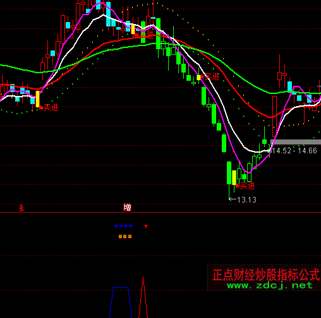Click the gray gap zone bar

296,142
